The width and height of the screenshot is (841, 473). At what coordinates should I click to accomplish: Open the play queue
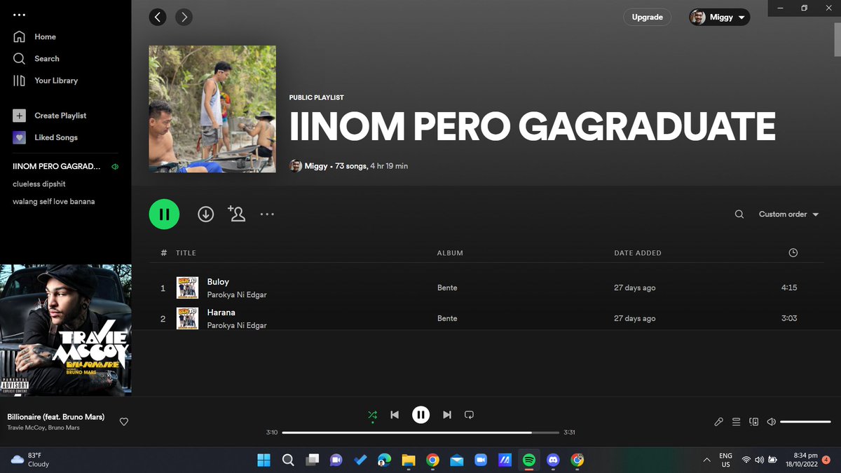coord(736,422)
